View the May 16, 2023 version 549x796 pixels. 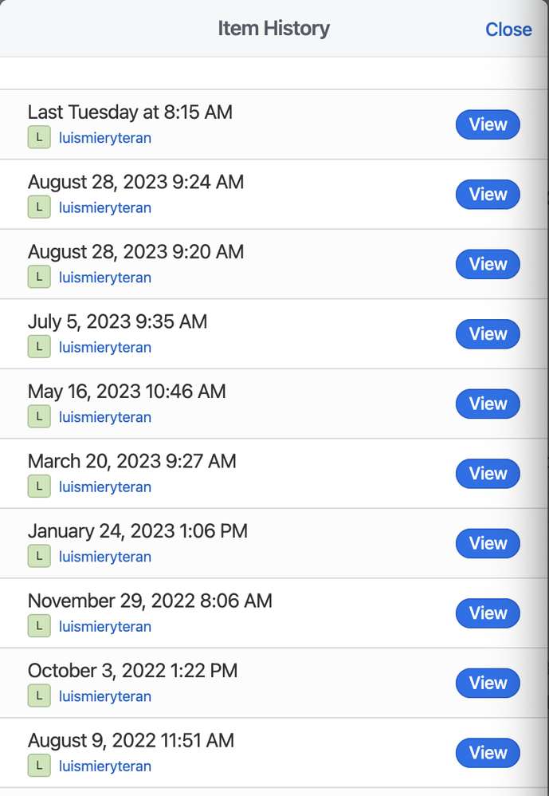pos(488,404)
